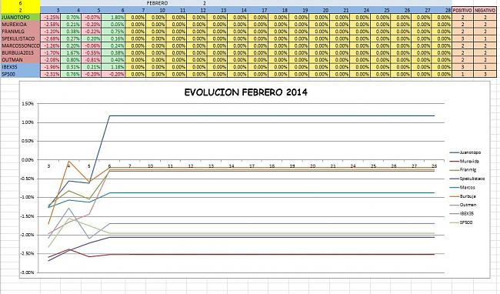Click the IBEX35 legend entry in chart
The height and width of the screenshot is (294, 500).
462,214
